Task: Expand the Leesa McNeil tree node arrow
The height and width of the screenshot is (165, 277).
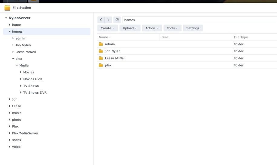Action: coord(13,52)
